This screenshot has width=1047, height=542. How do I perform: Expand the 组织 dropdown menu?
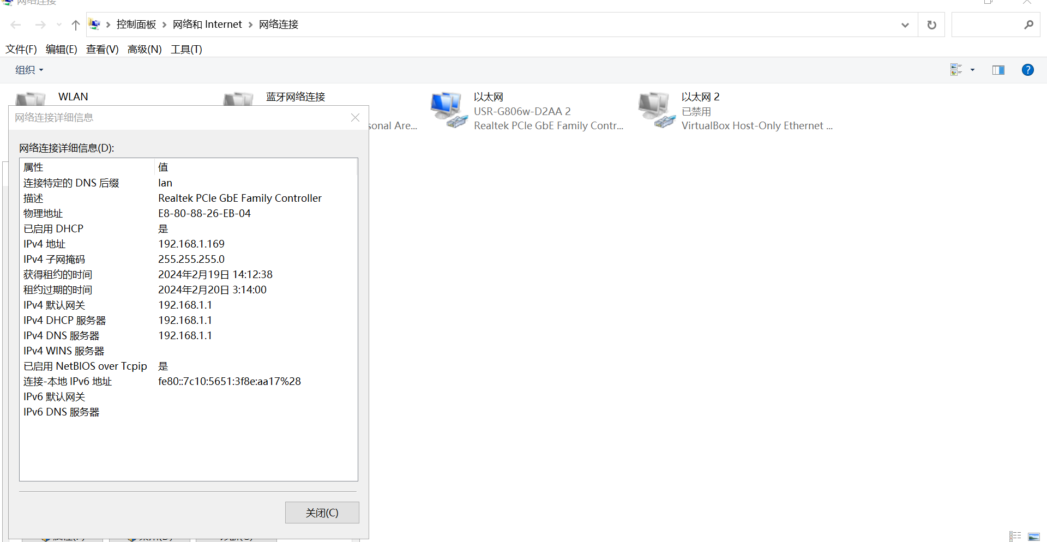[x=29, y=70]
